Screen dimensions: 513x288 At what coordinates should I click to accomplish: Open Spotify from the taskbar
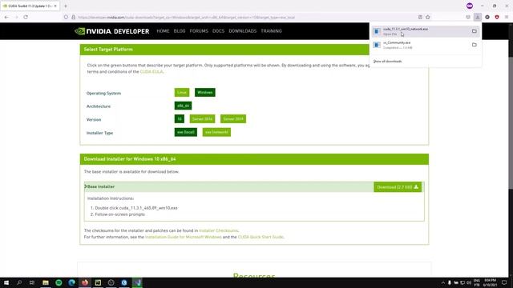point(59,282)
